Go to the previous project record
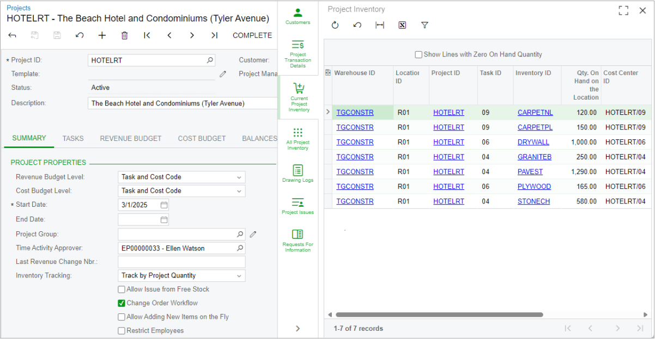 [x=169, y=35]
